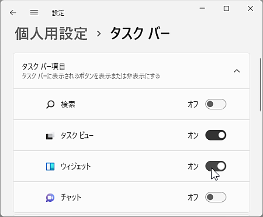Collapse the タスク バー項目 section chevron

coord(237,71)
